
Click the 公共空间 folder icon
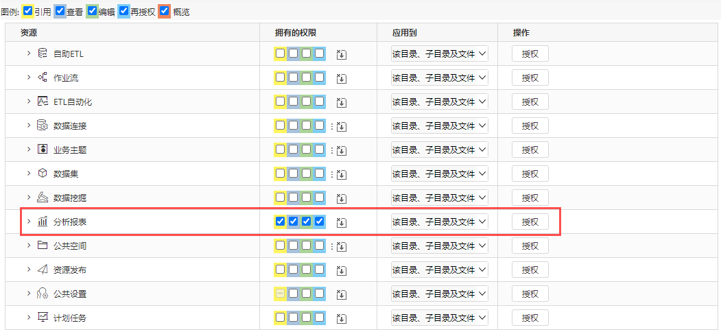(43, 246)
